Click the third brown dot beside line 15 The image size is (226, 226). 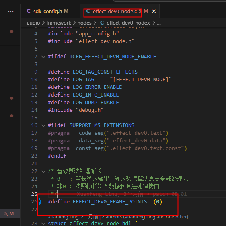[x=12, y=116]
